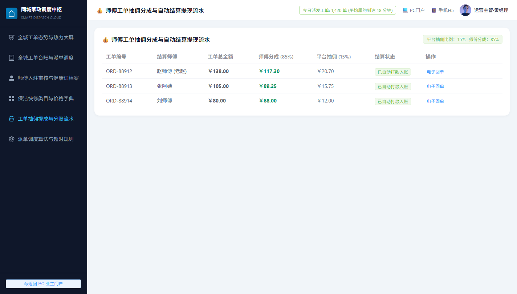Viewport: 517px width, 294px height.
Task: Click worker name 刘师傅
Action: (164, 101)
